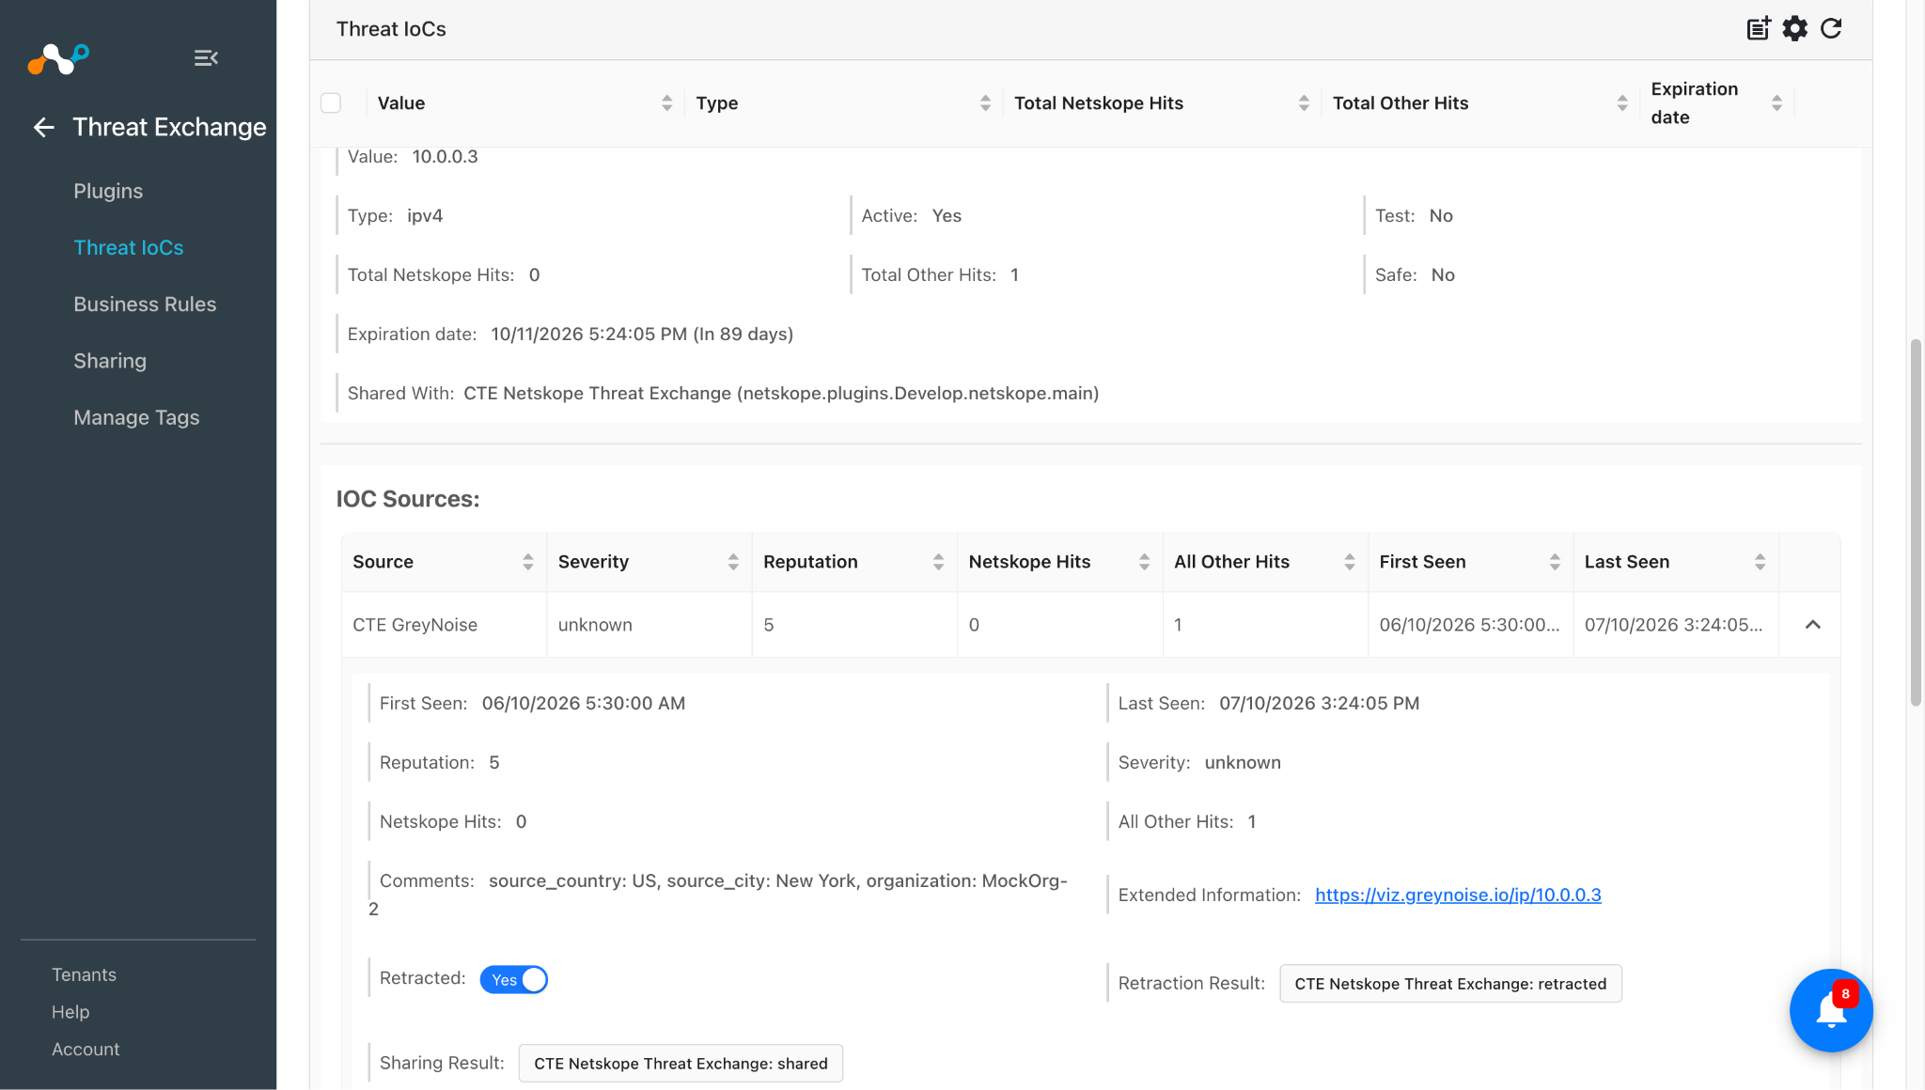The height and width of the screenshot is (1090, 1925).
Task: Collapse the sidebar menu
Action: [206, 58]
